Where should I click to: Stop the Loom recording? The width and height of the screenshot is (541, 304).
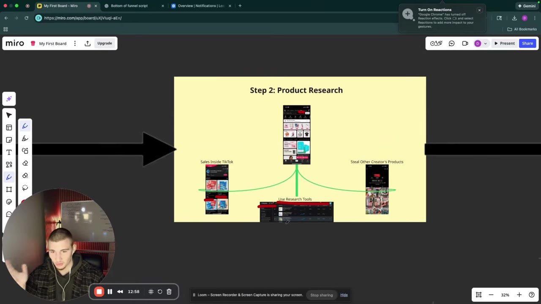point(99,291)
